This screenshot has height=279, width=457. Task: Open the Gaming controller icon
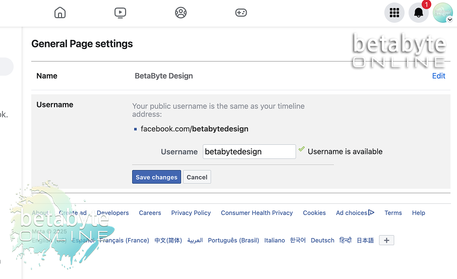(x=241, y=13)
